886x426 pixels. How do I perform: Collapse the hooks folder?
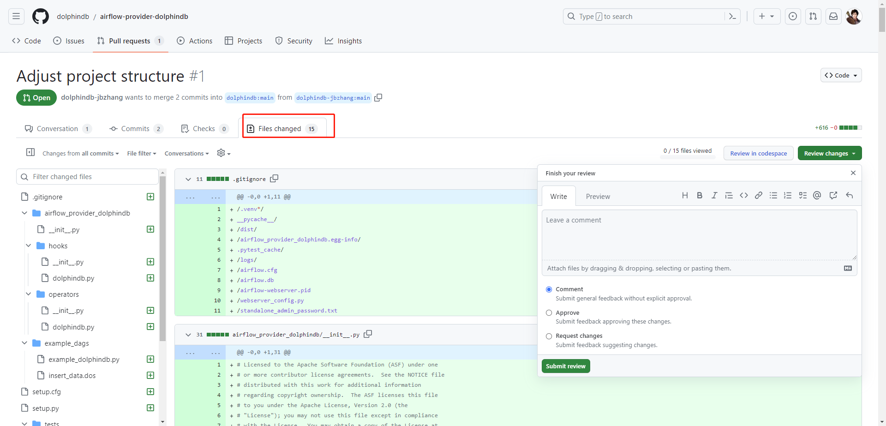29,246
